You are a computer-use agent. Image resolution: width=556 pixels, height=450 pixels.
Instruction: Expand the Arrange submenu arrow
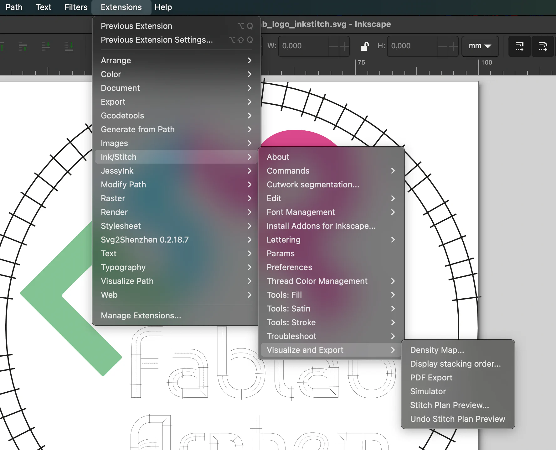pos(250,60)
